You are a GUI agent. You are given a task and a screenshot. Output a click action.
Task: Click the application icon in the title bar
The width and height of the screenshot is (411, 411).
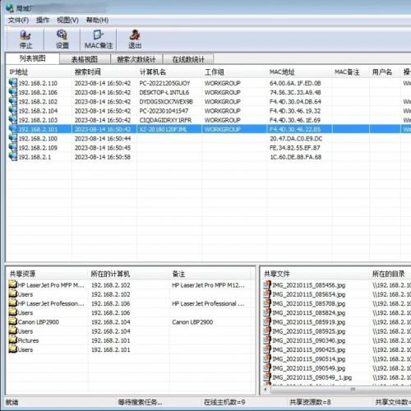[x=10, y=8]
